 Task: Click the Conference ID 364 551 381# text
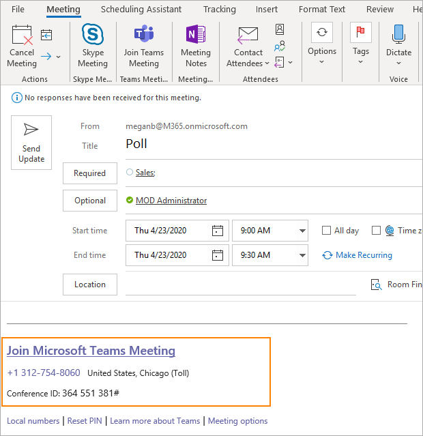click(x=63, y=393)
